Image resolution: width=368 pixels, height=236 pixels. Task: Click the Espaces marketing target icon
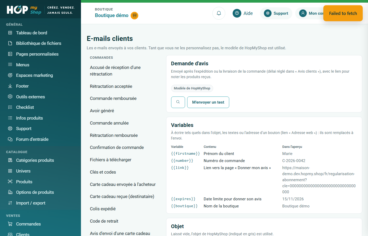pos(10,75)
